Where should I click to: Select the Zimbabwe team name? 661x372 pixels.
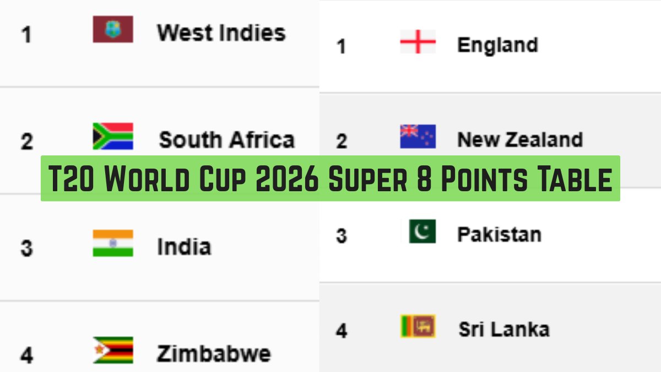coord(214,353)
